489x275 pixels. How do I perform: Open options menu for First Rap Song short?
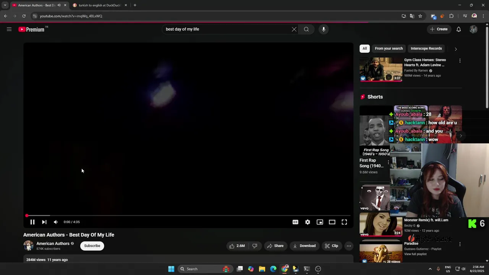pyautogui.click(x=388, y=162)
